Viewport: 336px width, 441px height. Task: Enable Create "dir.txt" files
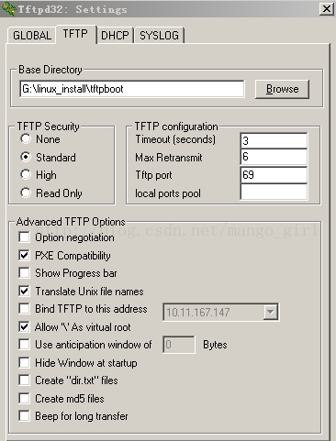point(24,380)
